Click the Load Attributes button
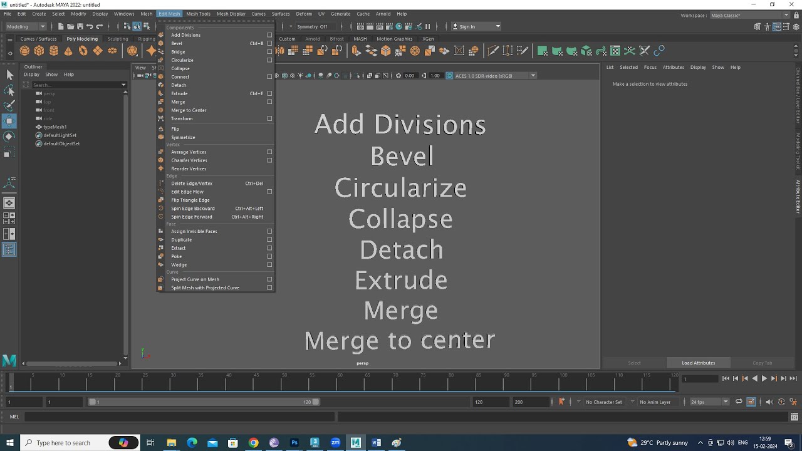Image resolution: width=802 pixels, height=451 pixels. pos(698,363)
